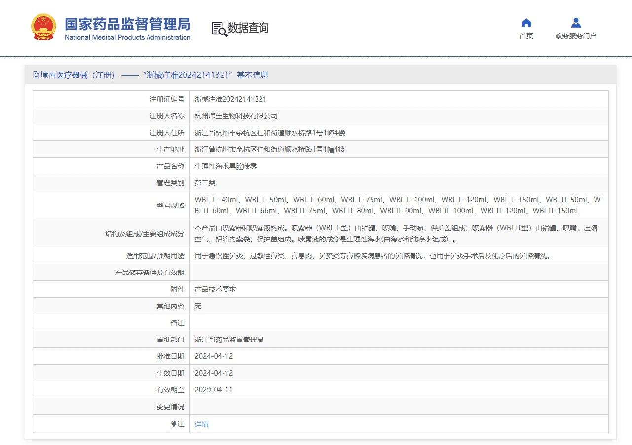Click the 适用范围/预期用途 label
The image size is (632, 445).
155,256
